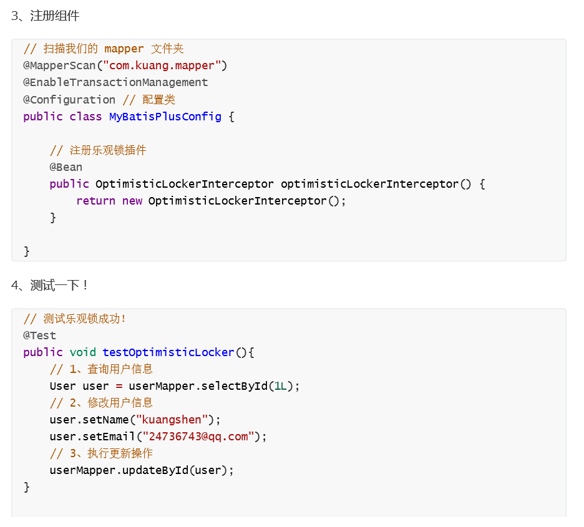Click the @MapperScan annotation line
This screenshot has height=527, width=584.
tap(125, 65)
